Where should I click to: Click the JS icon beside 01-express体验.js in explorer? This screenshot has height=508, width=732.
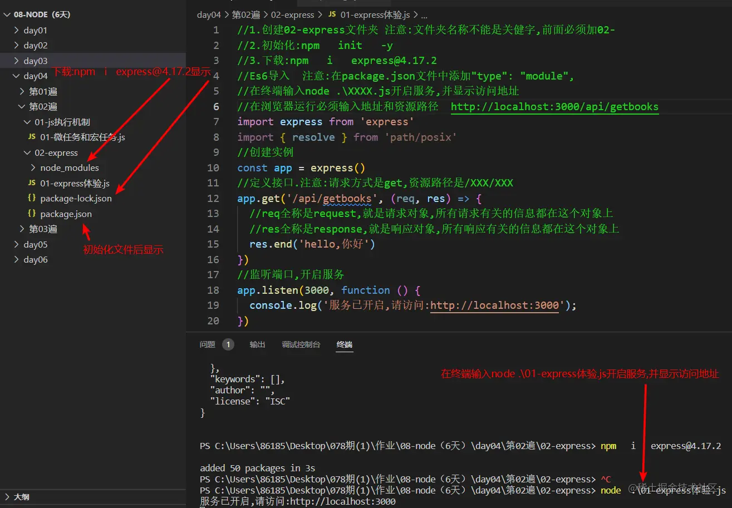pos(32,183)
